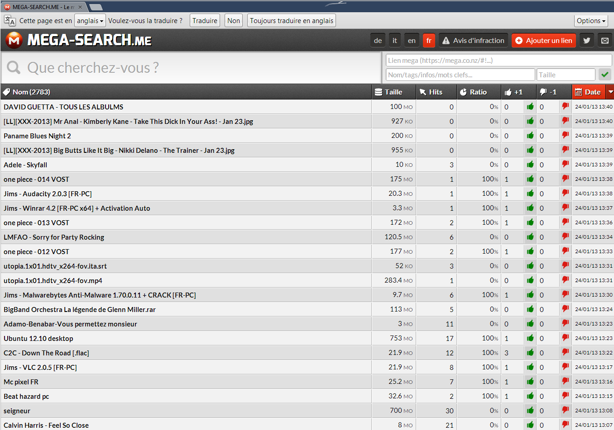The width and height of the screenshot is (614, 430).
Task: Thumbs down Adele - Skyfall row
Action: pyautogui.click(x=566, y=165)
